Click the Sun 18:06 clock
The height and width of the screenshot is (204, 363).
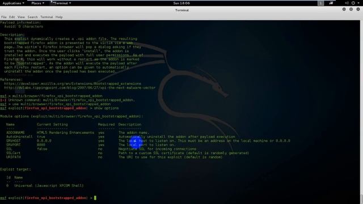pyautogui.click(x=181, y=3)
